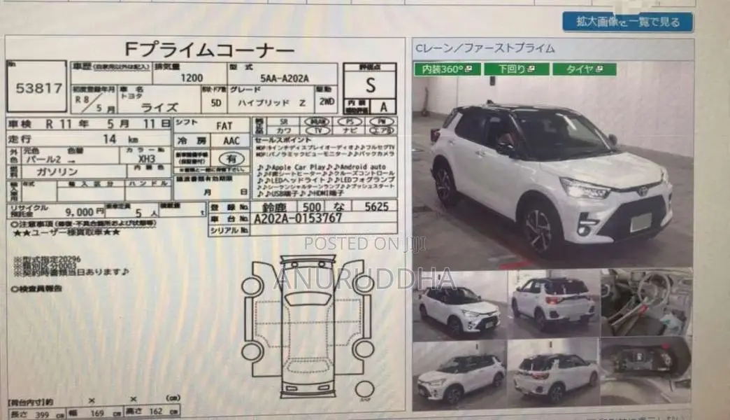Image resolution: width=730 pixels, height=420 pixels.
Task: Click the grade ハイブリッド Z
Action: pyautogui.click(x=271, y=103)
